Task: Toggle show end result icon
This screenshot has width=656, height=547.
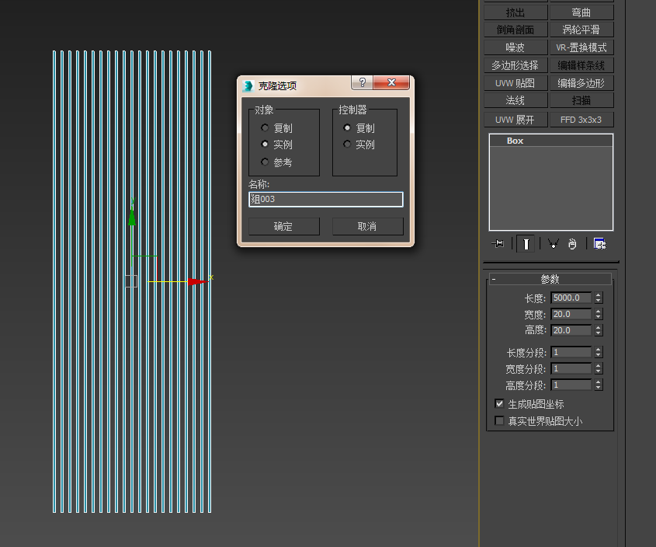Action: [x=526, y=244]
